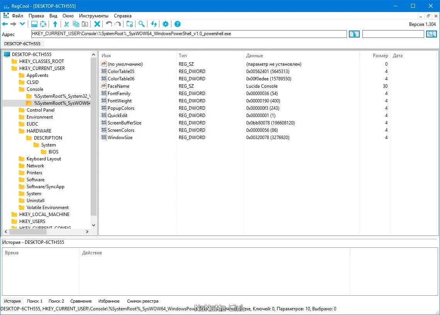Open the Правка menu
Screen dimensions: 440x315
36,16
